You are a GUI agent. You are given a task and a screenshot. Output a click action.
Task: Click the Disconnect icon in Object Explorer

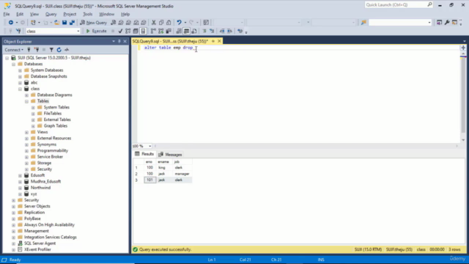37,50
